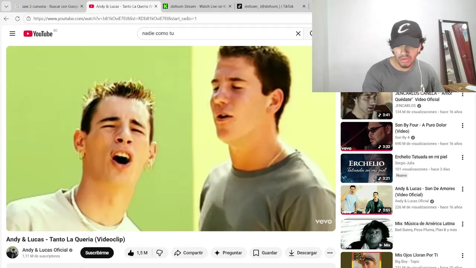Open options menu for JENCARLOS CANELA video
The image size is (476, 268).
point(463,95)
